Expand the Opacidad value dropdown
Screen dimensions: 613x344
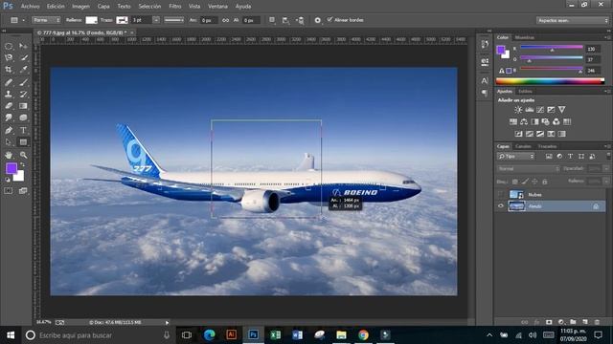(606, 169)
